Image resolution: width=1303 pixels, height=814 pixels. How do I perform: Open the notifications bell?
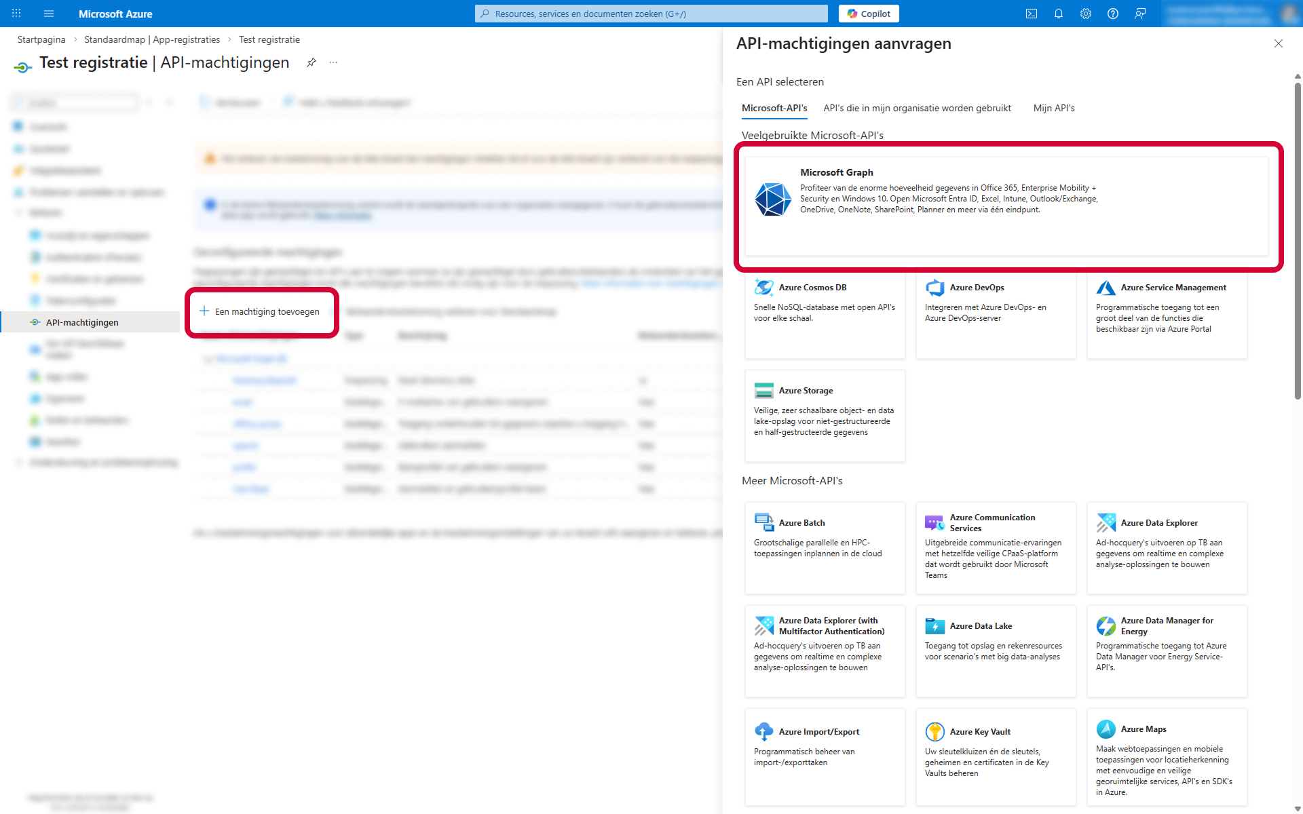(x=1058, y=14)
